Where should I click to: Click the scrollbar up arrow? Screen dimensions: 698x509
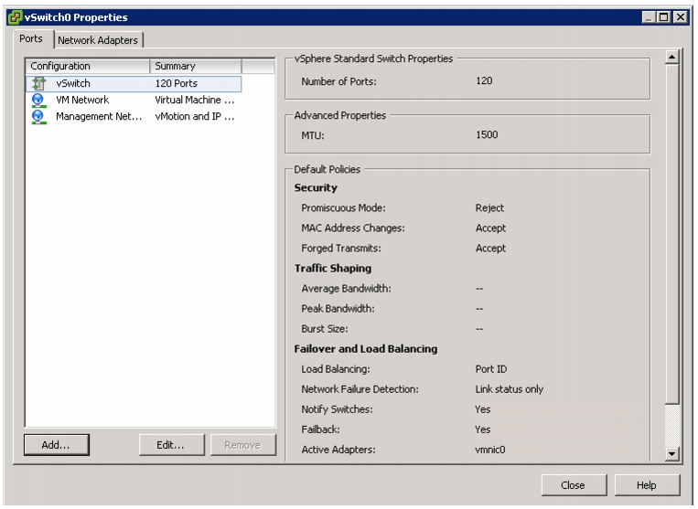[671, 57]
